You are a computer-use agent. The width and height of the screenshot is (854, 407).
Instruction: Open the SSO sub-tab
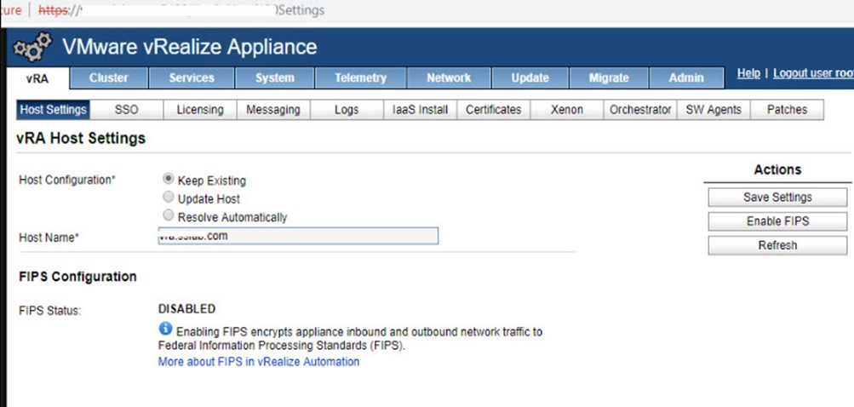(126, 110)
